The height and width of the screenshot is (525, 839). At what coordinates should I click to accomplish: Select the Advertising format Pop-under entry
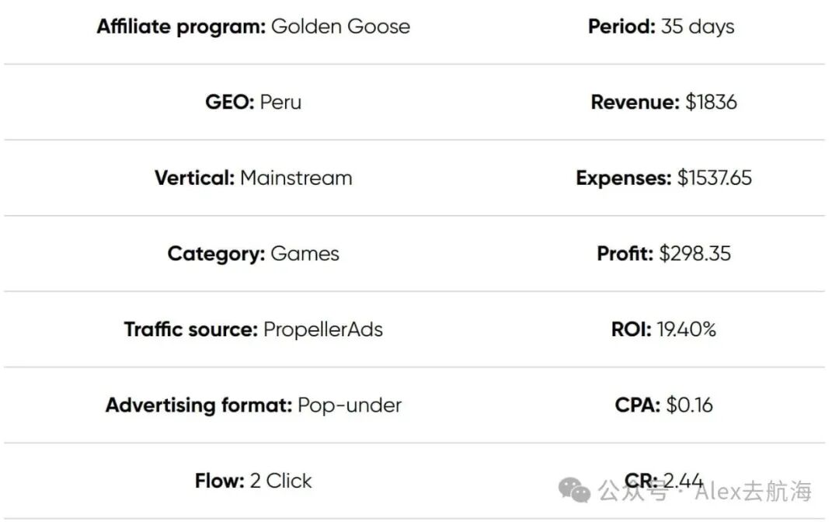pos(253,405)
